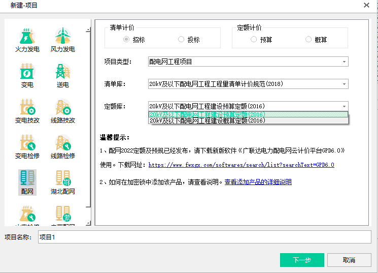The width and height of the screenshot is (378, 273).
Task: Choose 20kV建设预算定额(2016) highlighted list option
Action: [248, 114]
